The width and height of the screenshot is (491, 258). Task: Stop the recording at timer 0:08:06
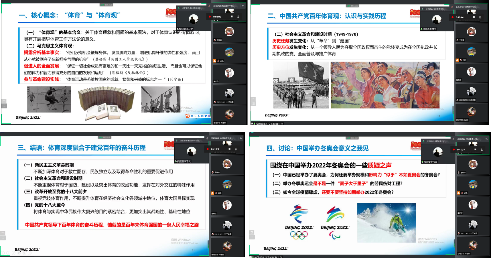point(232,17)
